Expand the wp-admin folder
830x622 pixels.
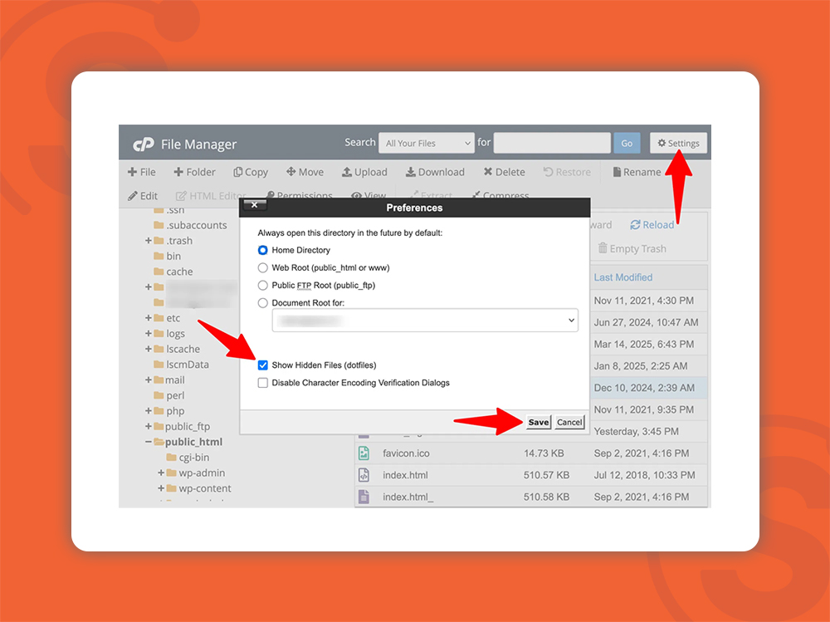click(x=161, y=473)
